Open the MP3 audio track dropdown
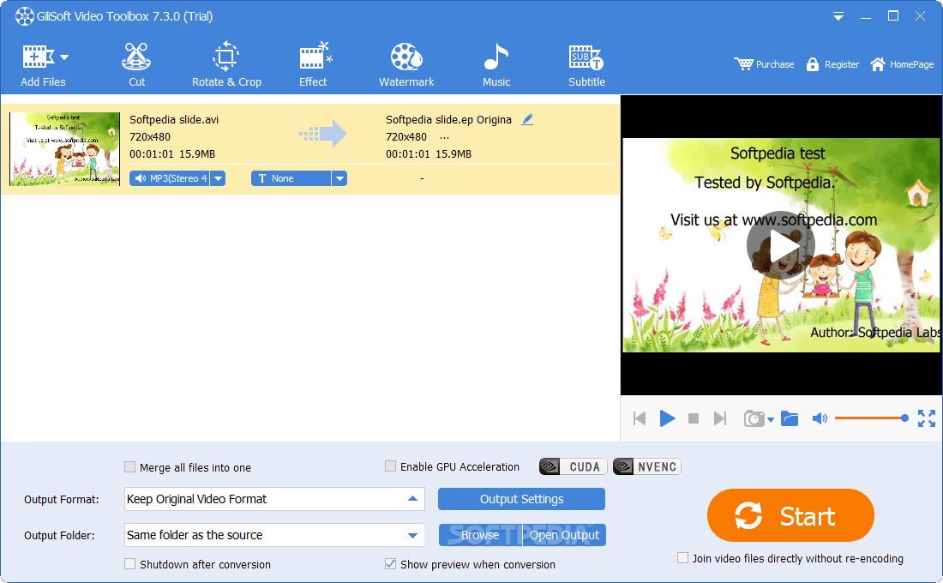The image size is (943, 583). point(218,178)
